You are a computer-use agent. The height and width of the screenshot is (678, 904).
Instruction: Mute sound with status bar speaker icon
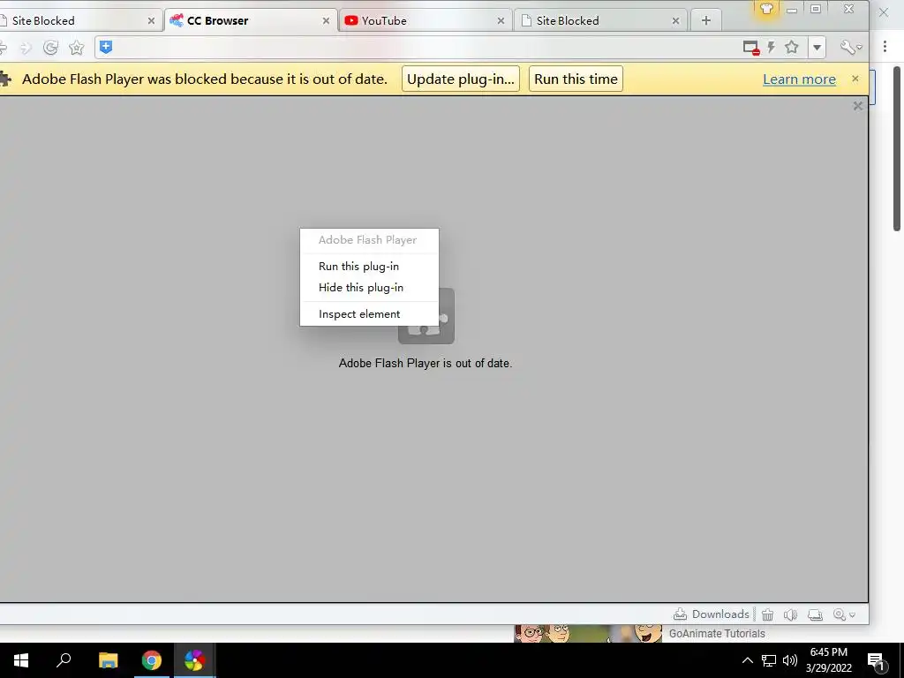coord(790,614)
